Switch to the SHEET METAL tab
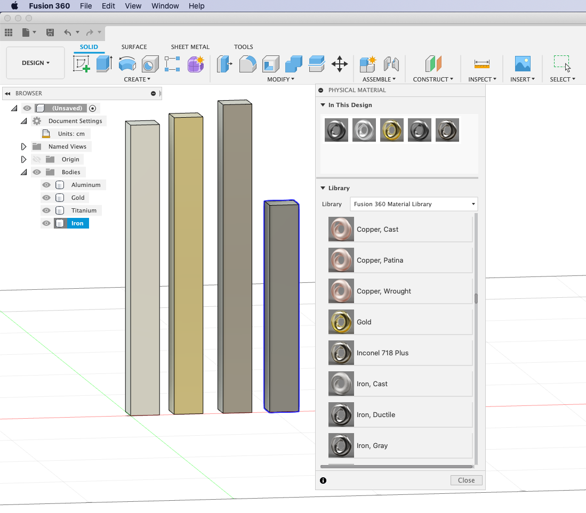586x513 pixels. point(190,47)
